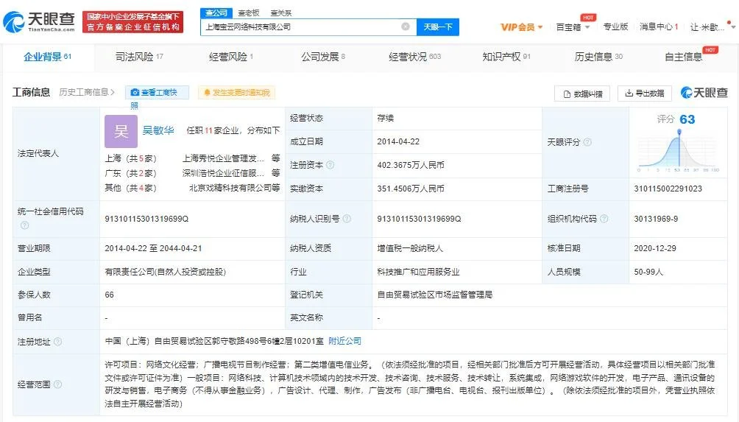Open the 附近公司 link after the address
Viewport: 739px width, 422px height.
[x=344, y=341]
